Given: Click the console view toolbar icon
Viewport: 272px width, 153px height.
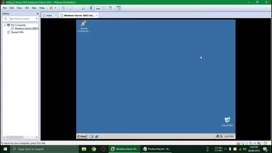Looking at the screenshot, I should (119, 8).
